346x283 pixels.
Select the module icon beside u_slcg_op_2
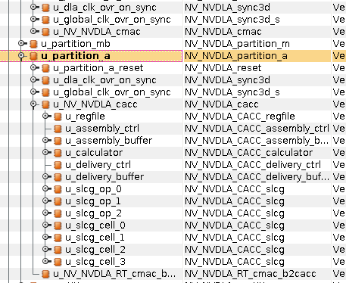tap(58, 213)
